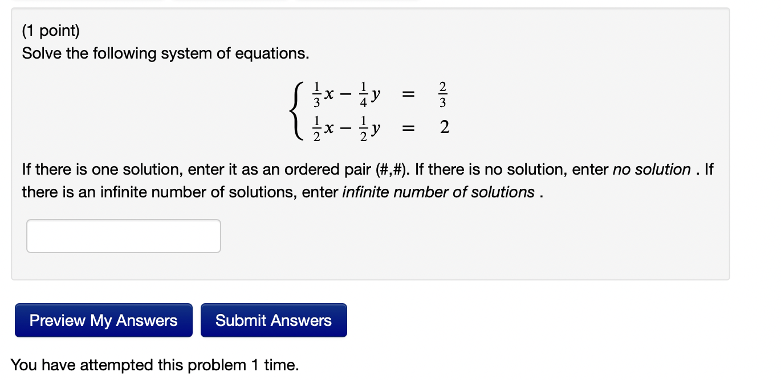Image resolution: width=781 pixels, height=380 pixels.
Task: Click inside the answer input box
Action: (123, 236)
